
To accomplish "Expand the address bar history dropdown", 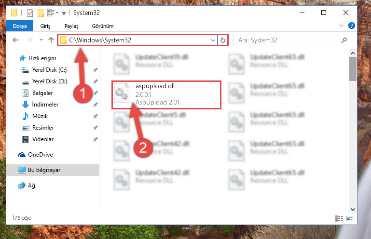I will 213,40.
